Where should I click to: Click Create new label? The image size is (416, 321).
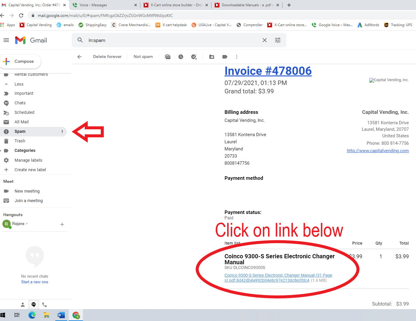pos(30,170)
